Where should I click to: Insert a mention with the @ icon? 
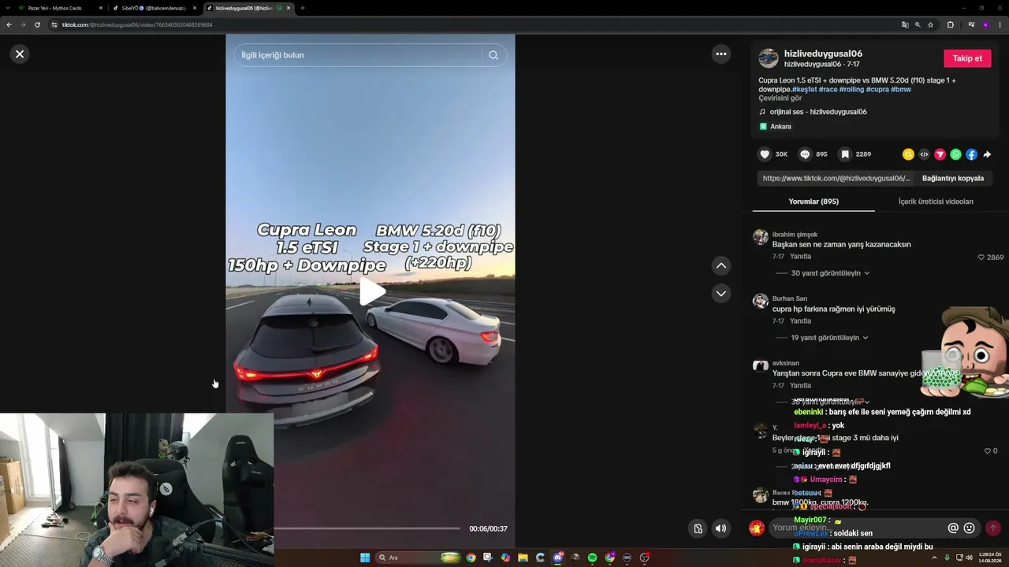[953, 528]
